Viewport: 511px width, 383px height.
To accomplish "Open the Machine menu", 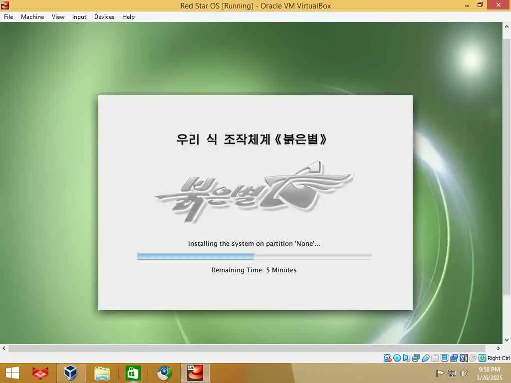I will coord(32,17).
